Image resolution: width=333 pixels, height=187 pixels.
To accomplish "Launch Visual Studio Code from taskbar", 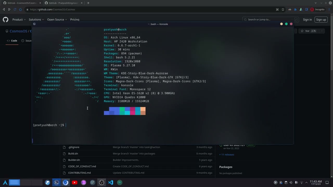I will point(111,182).
